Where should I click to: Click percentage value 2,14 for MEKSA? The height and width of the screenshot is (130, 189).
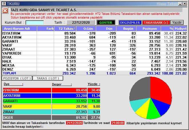click(x=170, y=65)
